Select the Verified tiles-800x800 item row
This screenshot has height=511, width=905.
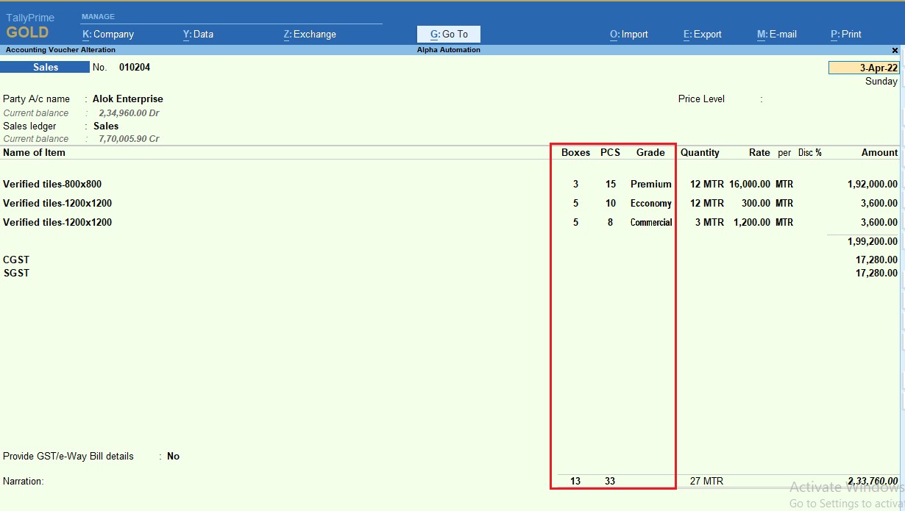pos(53,184)
